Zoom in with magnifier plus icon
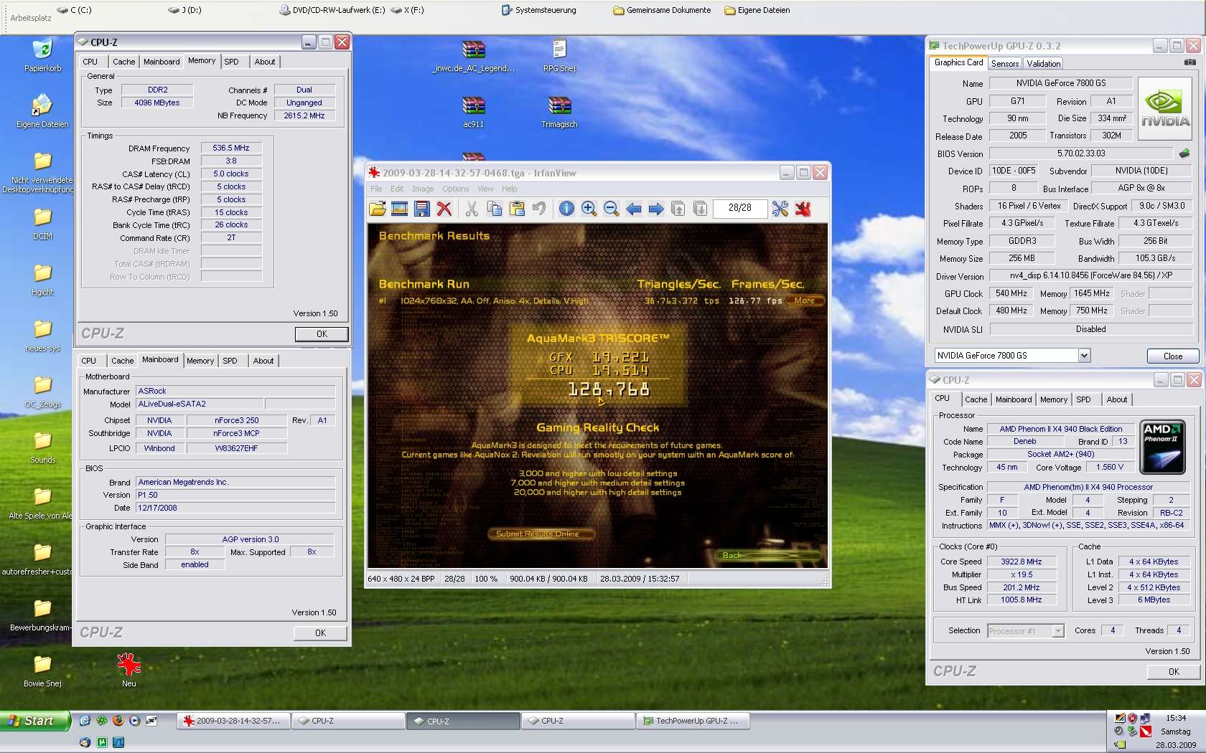This screenshot has width=1206, height=753. tap(589, 209)
